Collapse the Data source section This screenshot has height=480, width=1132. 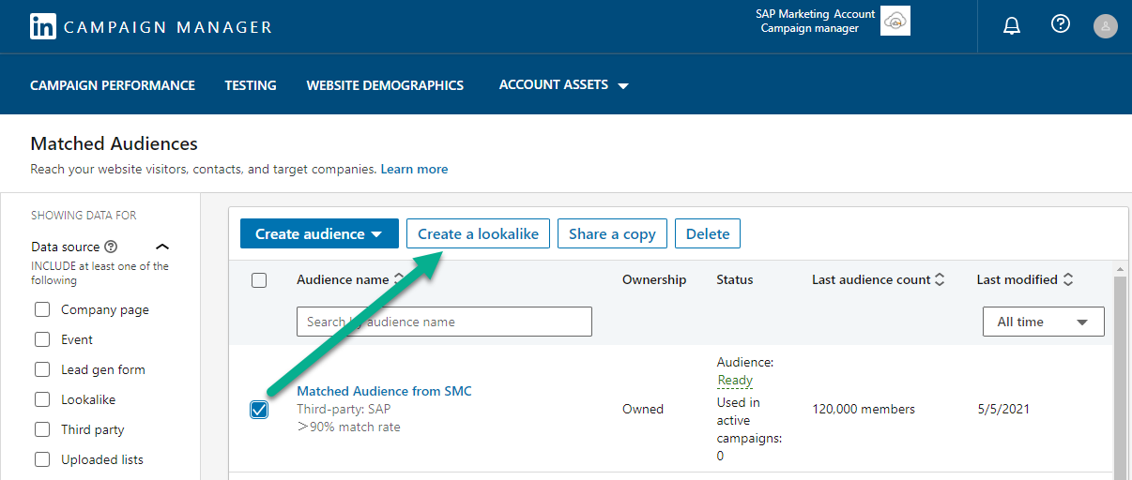(162, 247)
